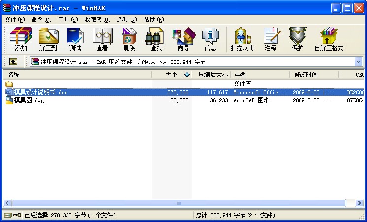
Task: Click the parent folder '..' icon
Action: tap(9, 84)
